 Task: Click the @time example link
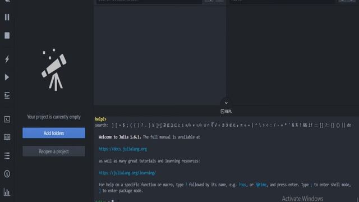(261, 185)
